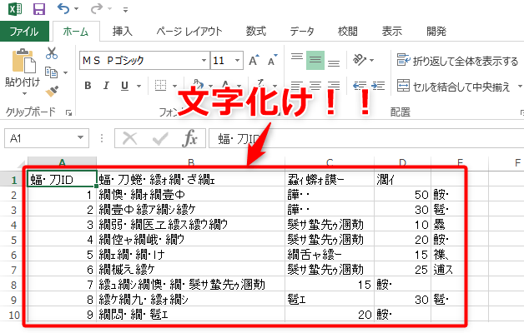524x333 pixels.
Task: Open the 挿入 ribbon tab
Action: point(123,32)
